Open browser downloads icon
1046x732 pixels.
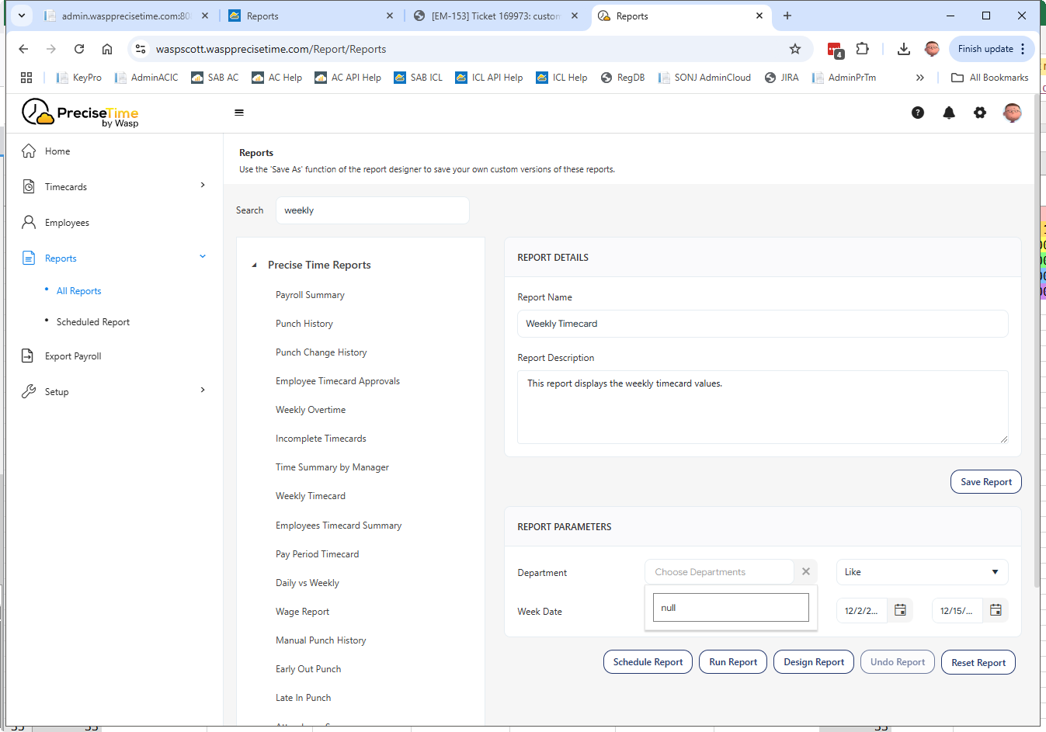tap(904, 49)
